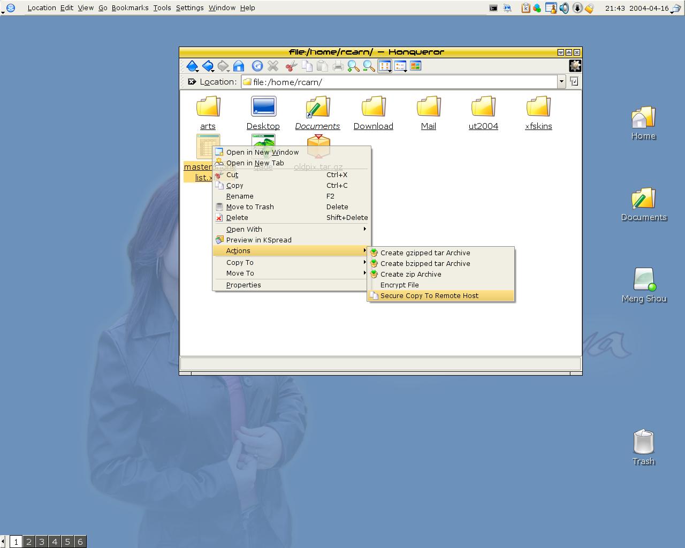
Task: Click the Copy toolbar icon
Action: pyautogui.click(x=307, y=66)
